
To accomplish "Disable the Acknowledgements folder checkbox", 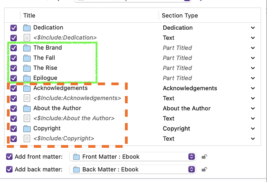I will click(x=14, y=88).
